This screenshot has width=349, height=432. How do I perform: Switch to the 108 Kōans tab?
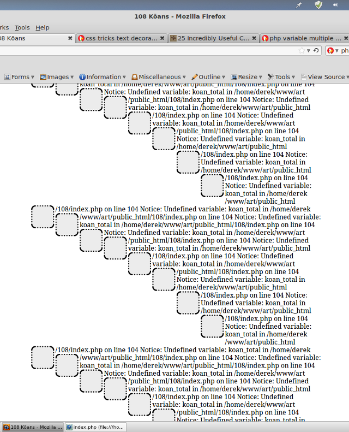(x=37, y=38)
